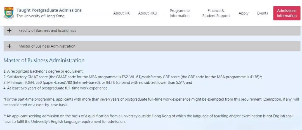Click the HKU crest logo
The image size is (302, 130).
[9, 13]
